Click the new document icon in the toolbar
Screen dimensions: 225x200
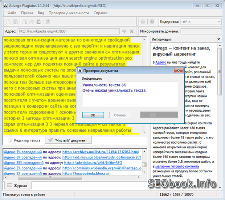pos(7,22)
